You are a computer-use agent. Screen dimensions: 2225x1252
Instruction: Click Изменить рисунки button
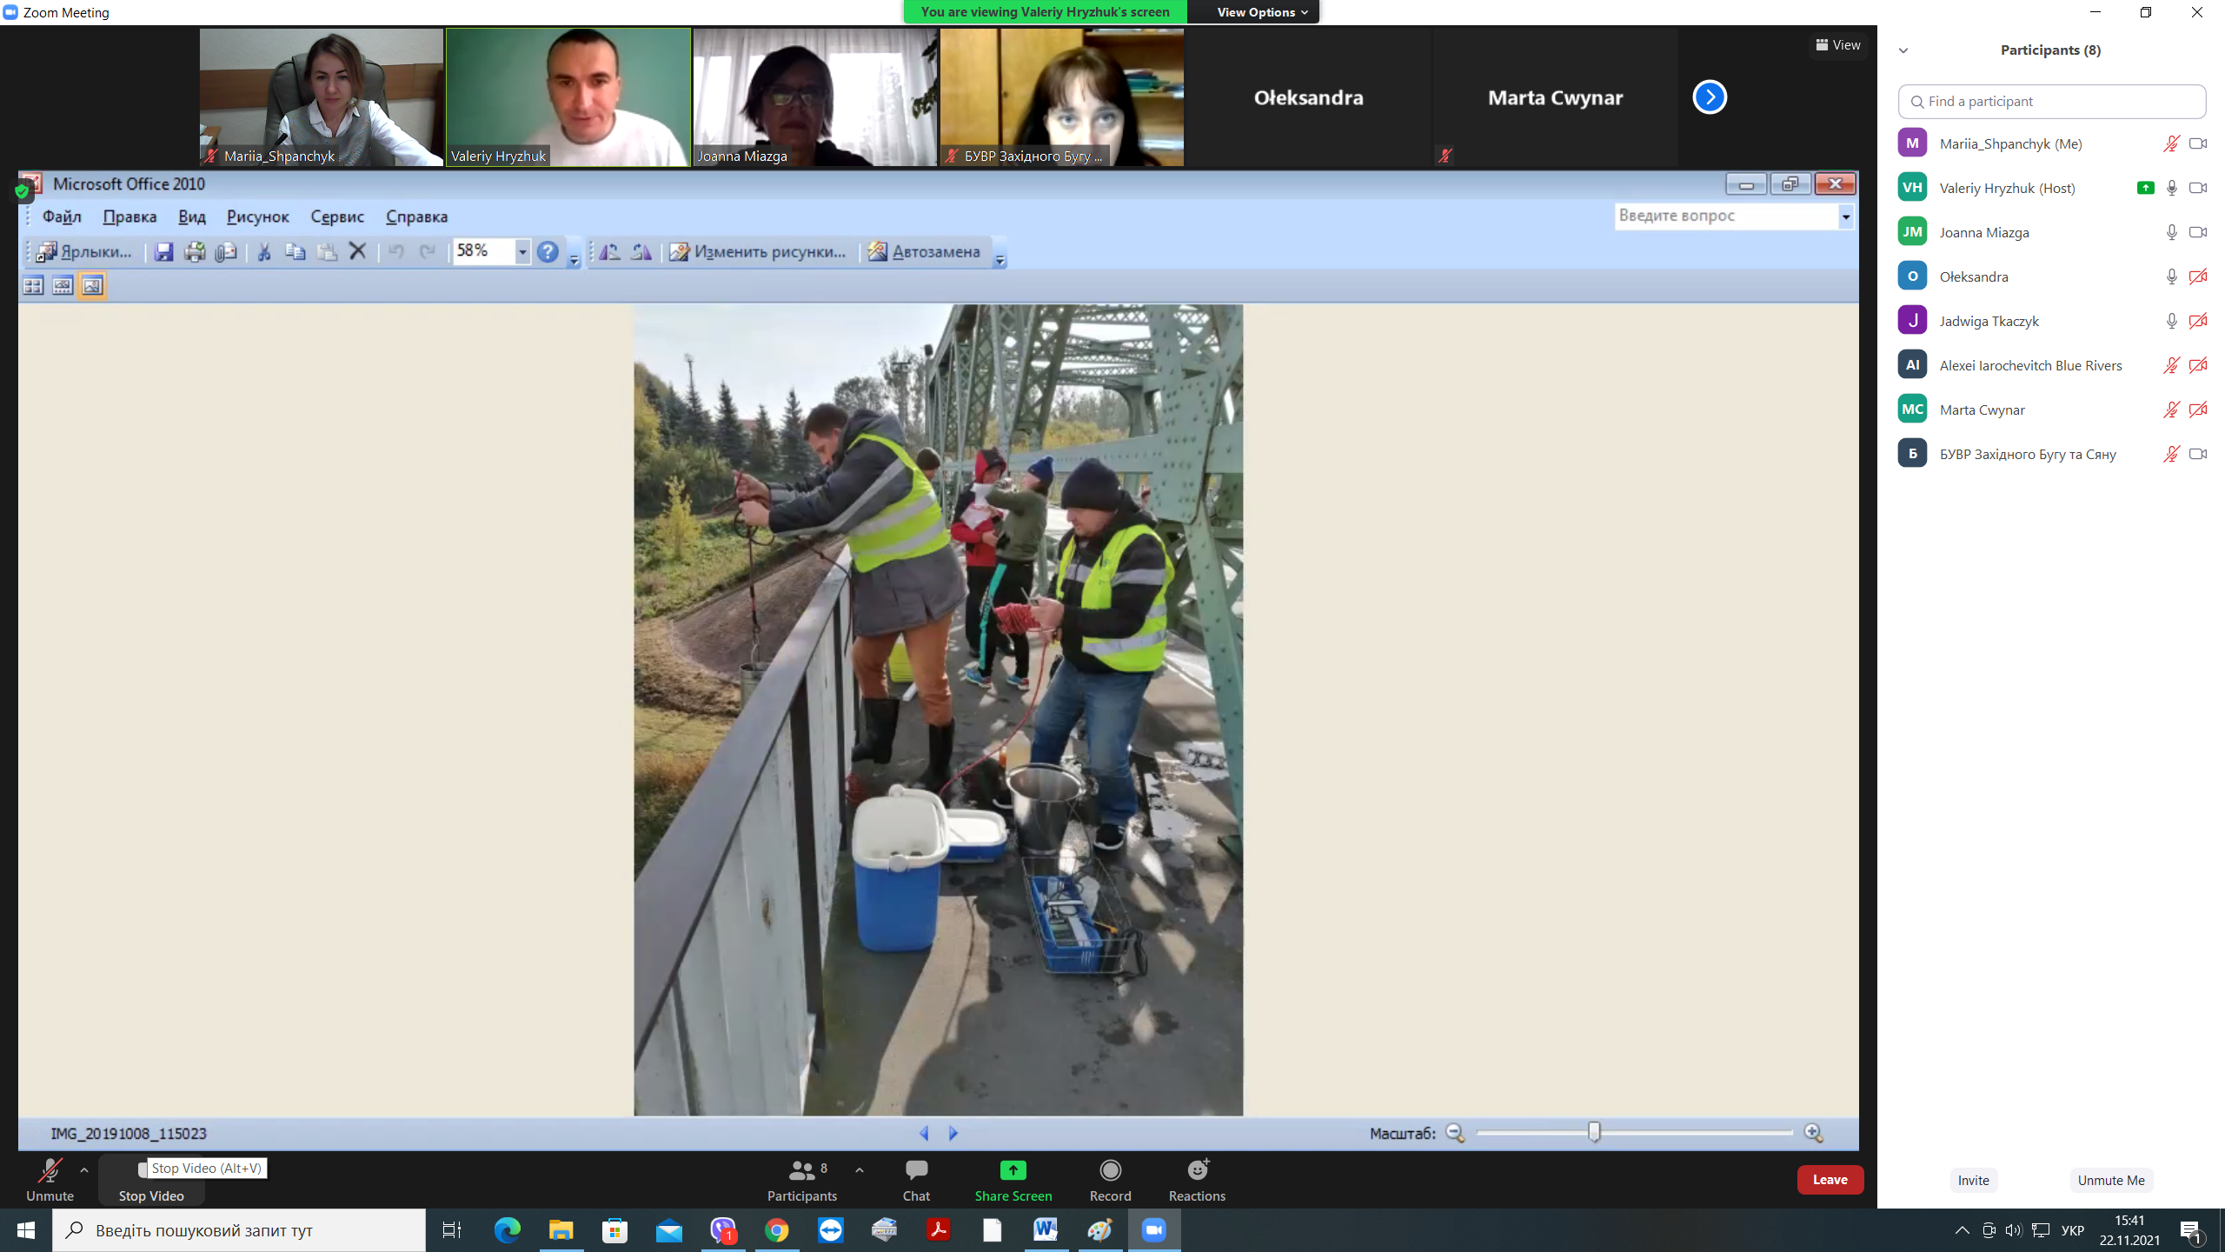click(x=758, y=252)
